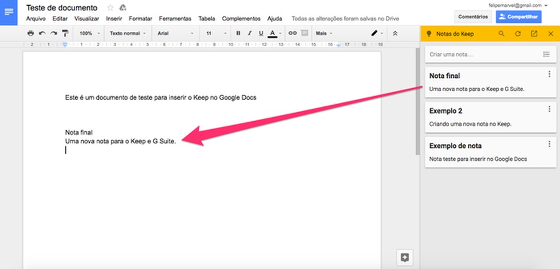This screenshot has height=269, width=560.
Task: Expand the Mais toolbar dropdown
Action: tap(324, 33)
